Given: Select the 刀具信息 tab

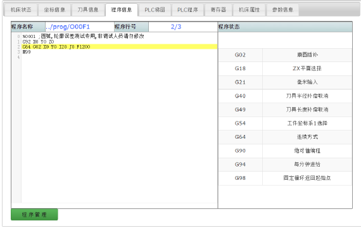Looking at the screenshot, I should 88,10.
